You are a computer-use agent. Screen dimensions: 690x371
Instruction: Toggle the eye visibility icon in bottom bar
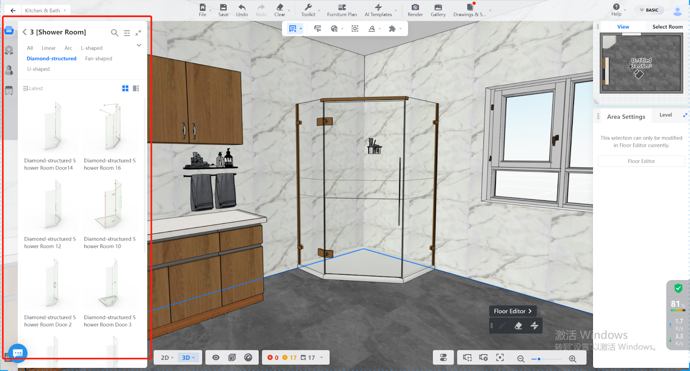click(216, 358)
